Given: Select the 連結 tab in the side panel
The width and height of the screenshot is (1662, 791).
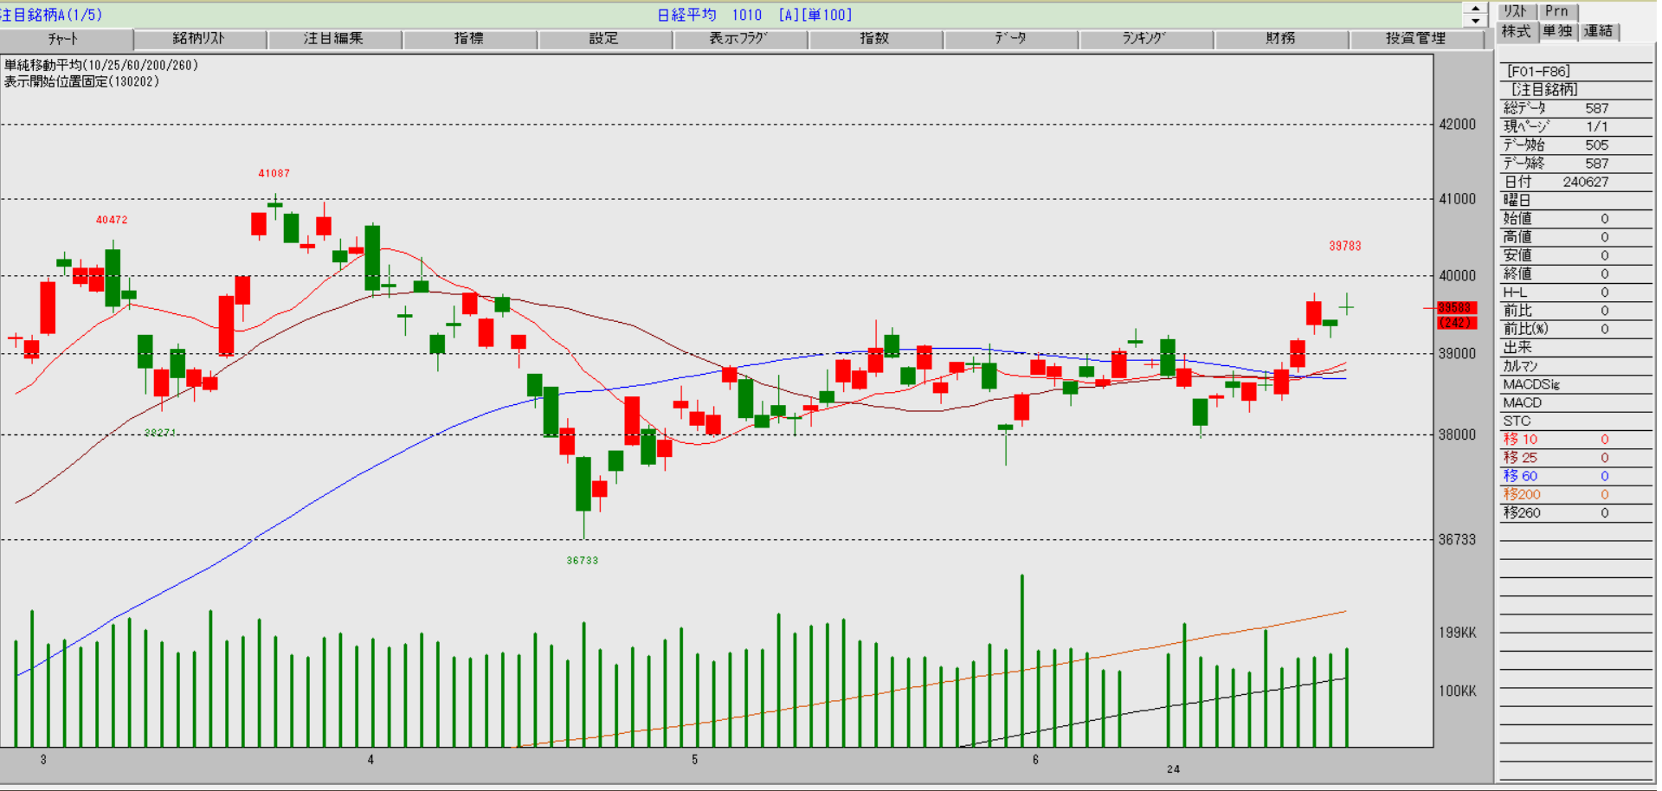Looking at the screenshot, I should point(1599,31).
